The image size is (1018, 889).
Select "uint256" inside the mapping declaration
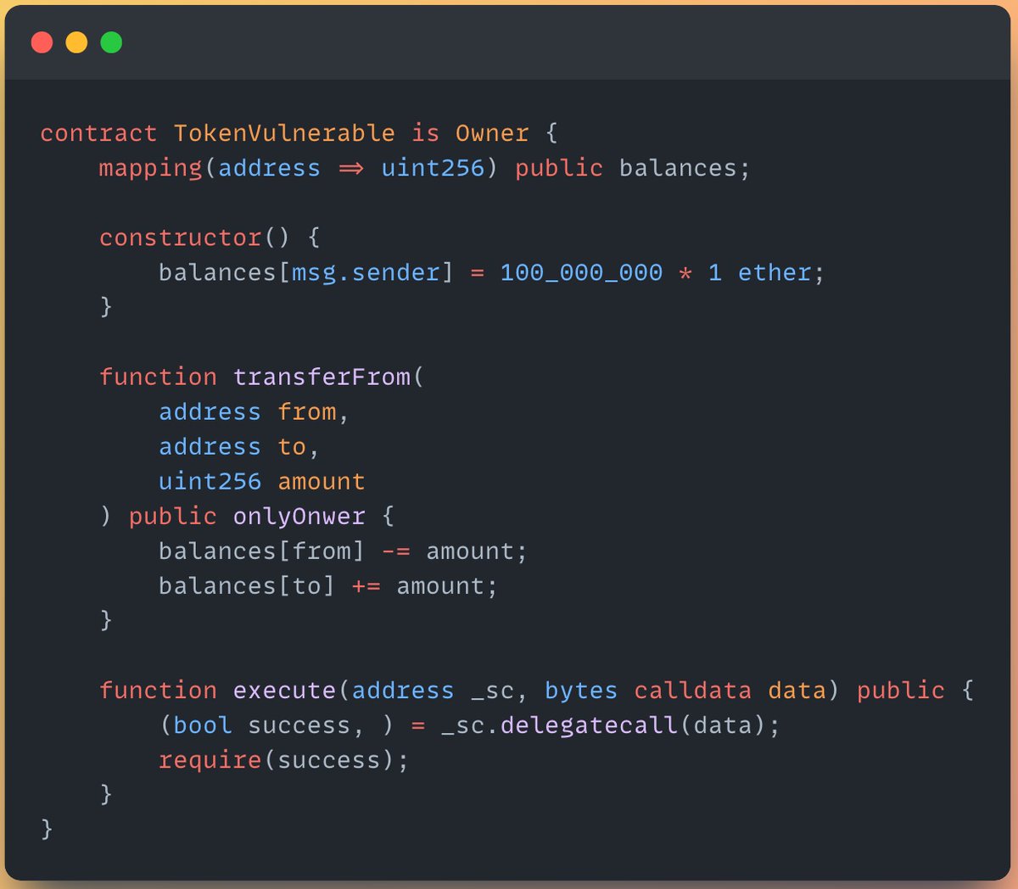pyautogui.click(x=433, y=168)
